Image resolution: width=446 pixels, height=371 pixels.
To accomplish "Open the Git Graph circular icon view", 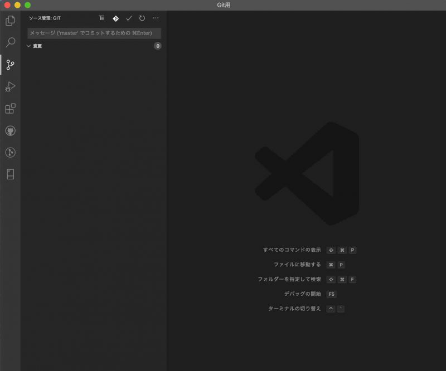I will tap(10, 153).
